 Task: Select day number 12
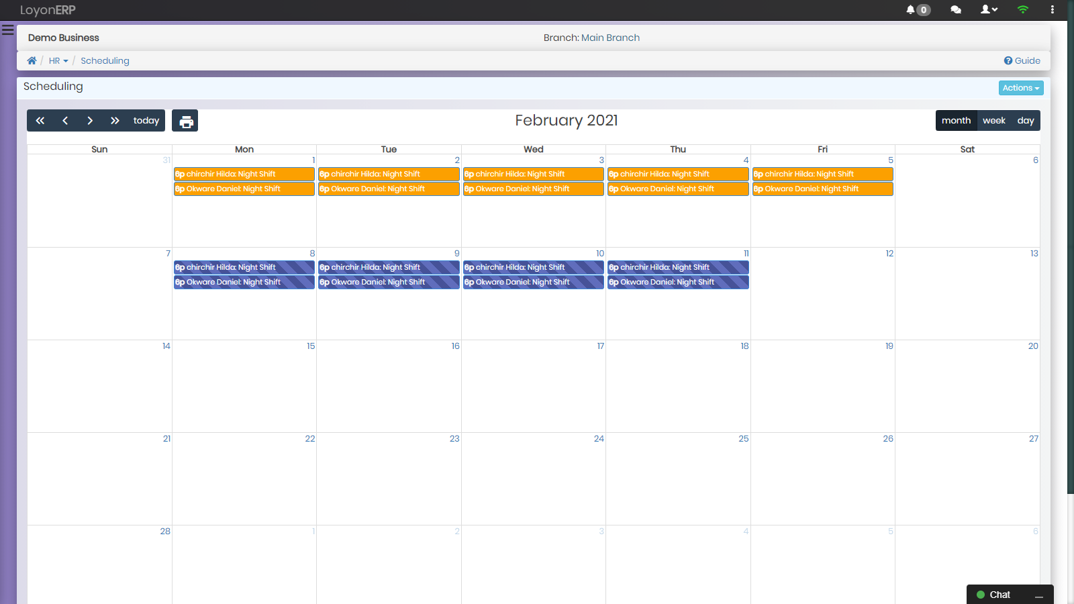click(x=889, y=254)
